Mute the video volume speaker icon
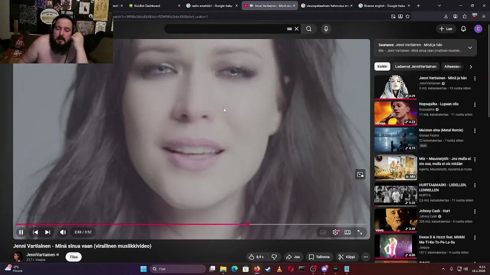The image size is (490, 275). 63,232
